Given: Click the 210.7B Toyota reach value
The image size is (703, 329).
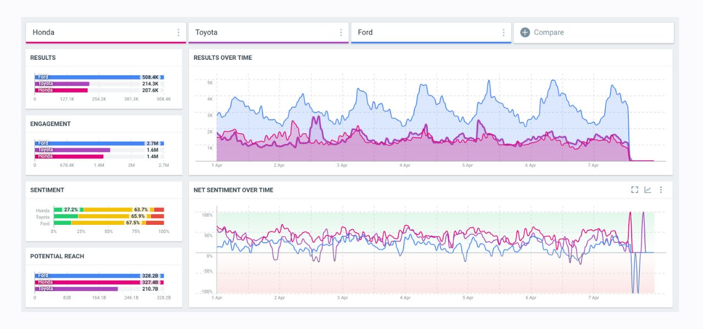Looking at the screenshot, I should [150, 288].
